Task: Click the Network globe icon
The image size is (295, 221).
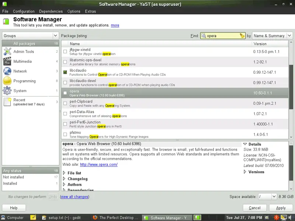Action: point(7,71)
